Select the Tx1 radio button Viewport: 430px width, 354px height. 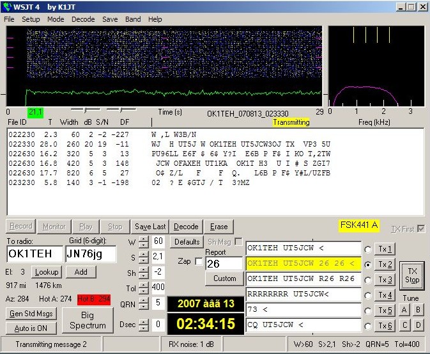tap(368, 249)
